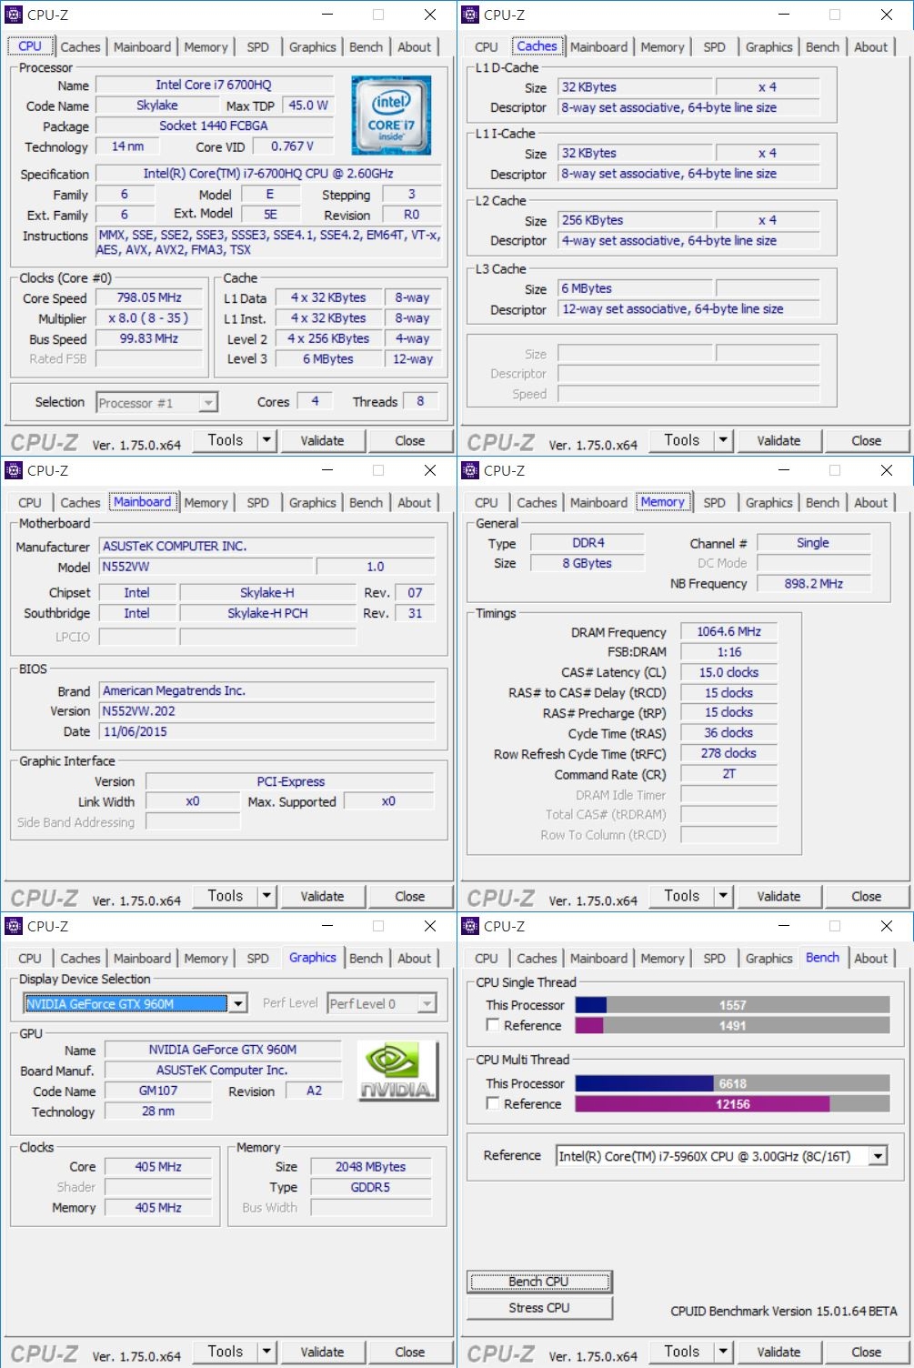Viewport: 914px width, 1368px height.
Task: Open Tools dropdown arrow in Memory tab window
Action: [723, 896]
